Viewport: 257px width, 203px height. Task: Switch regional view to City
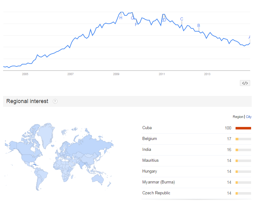tap(249, 117)
